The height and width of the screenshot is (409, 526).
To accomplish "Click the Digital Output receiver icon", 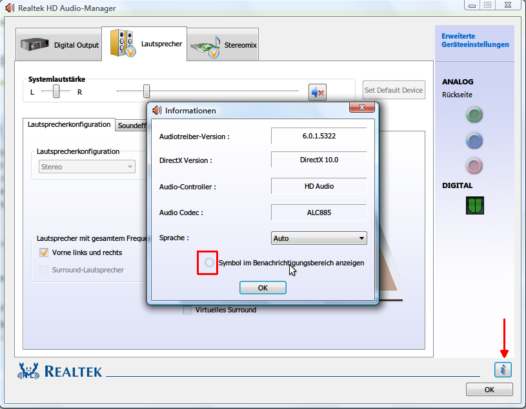I will [x=35, y=44].
